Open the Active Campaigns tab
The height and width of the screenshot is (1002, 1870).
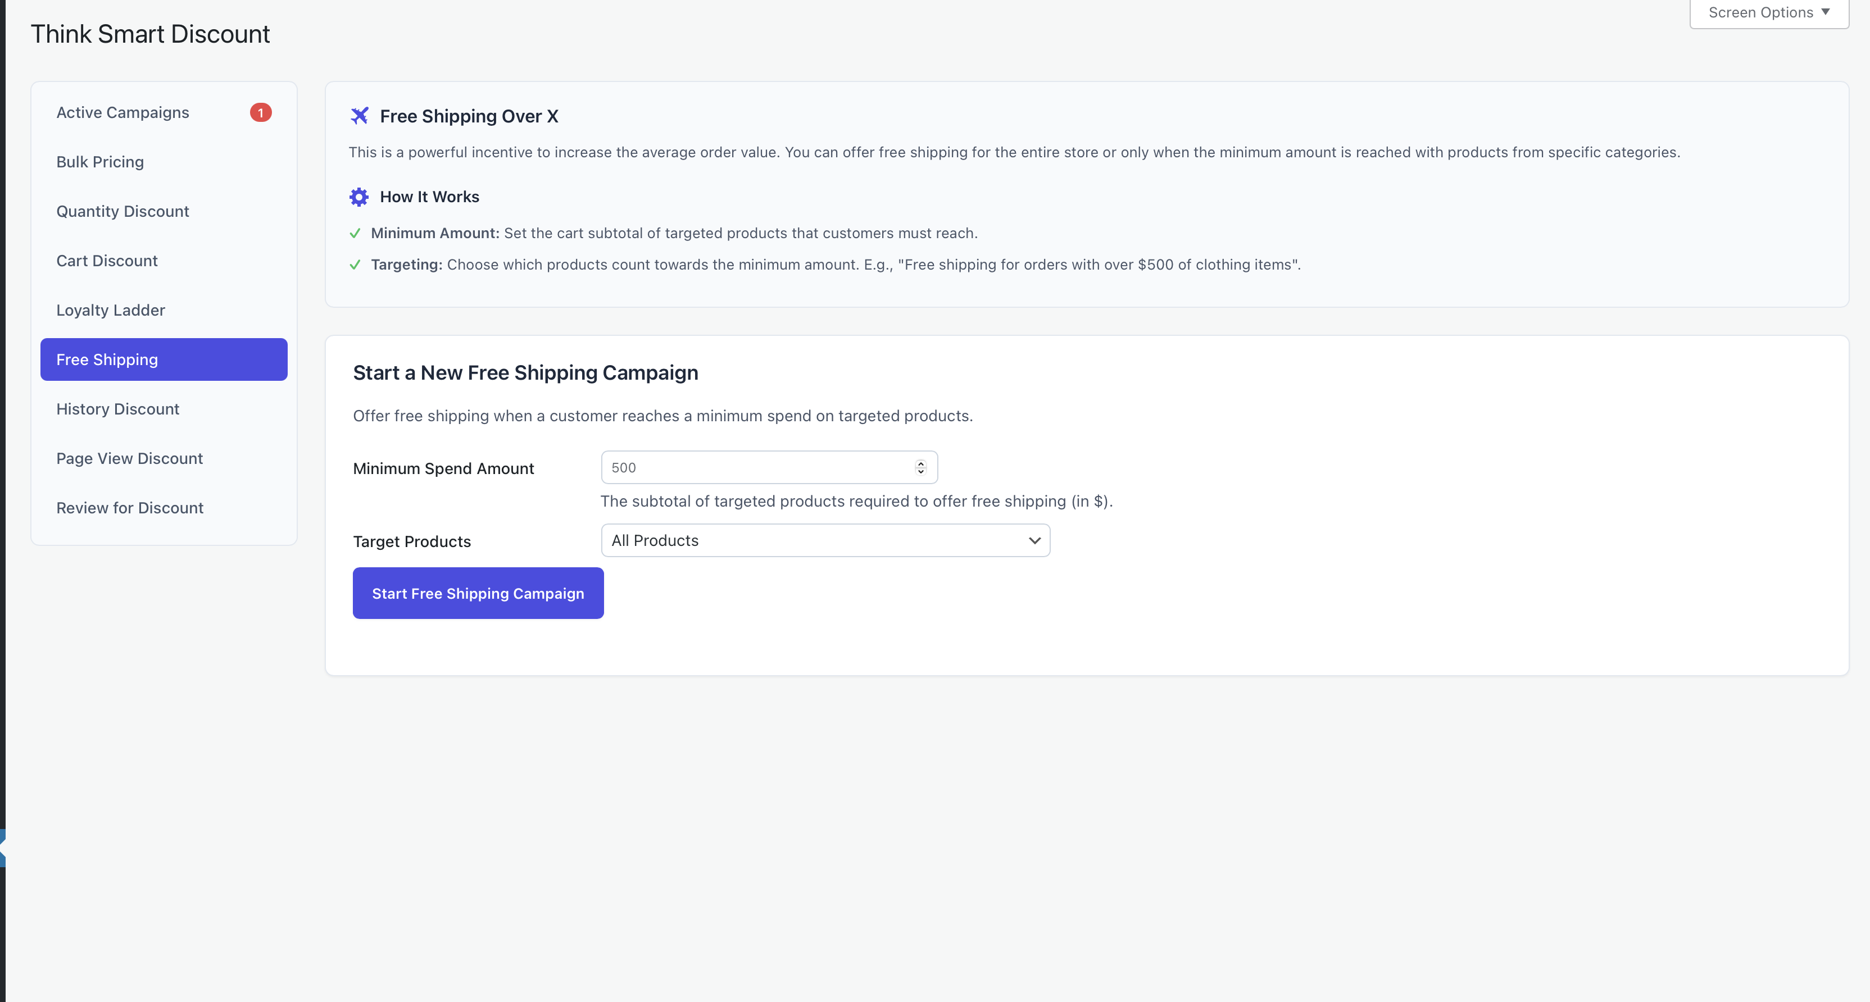(x=122, y=112)
